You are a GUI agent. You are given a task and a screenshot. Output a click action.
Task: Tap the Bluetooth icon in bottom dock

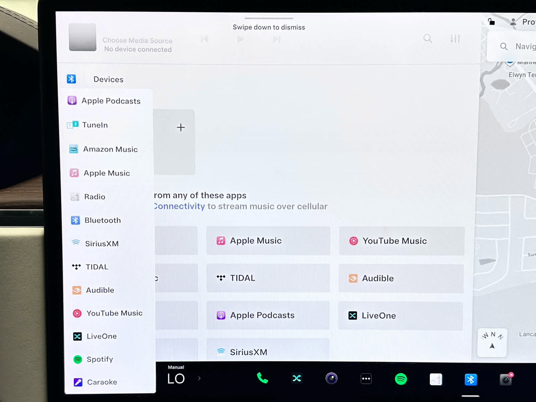[471, 380]
